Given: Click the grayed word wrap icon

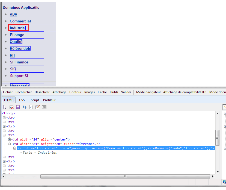Looking at the screenshot, I should (44, 107).
